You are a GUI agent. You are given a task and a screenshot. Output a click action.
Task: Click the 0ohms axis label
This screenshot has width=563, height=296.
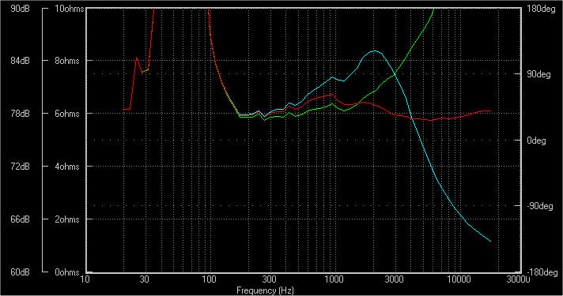(67, 272)
